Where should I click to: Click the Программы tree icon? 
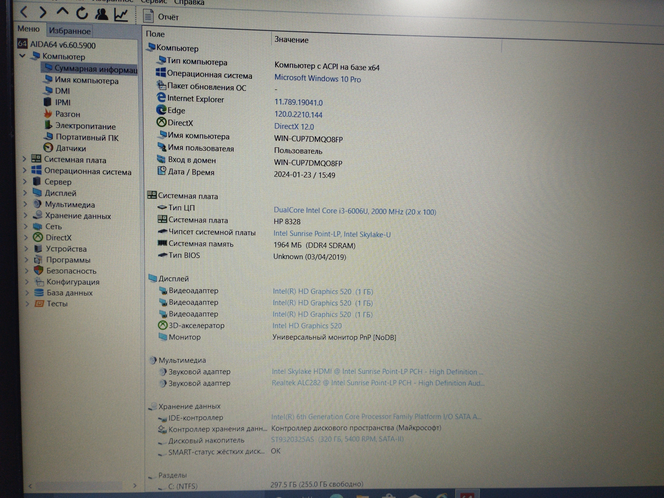click(x=38, y=260)
